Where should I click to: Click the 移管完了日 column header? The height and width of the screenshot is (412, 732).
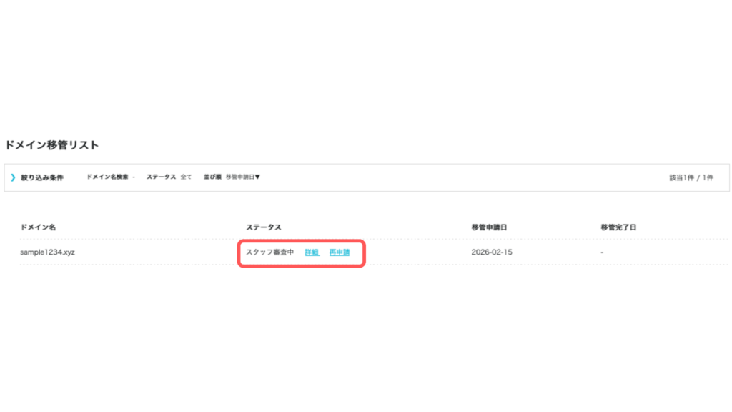pos(618,227)
